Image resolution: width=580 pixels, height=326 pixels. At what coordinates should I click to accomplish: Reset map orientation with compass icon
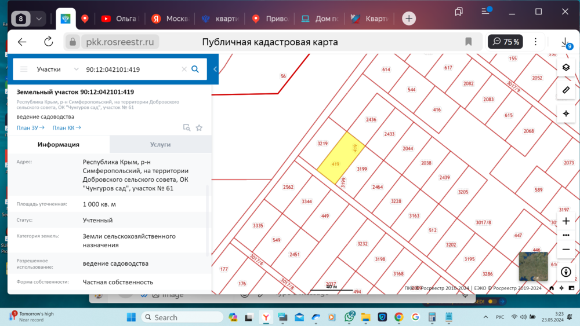click(x=566, y=272)
